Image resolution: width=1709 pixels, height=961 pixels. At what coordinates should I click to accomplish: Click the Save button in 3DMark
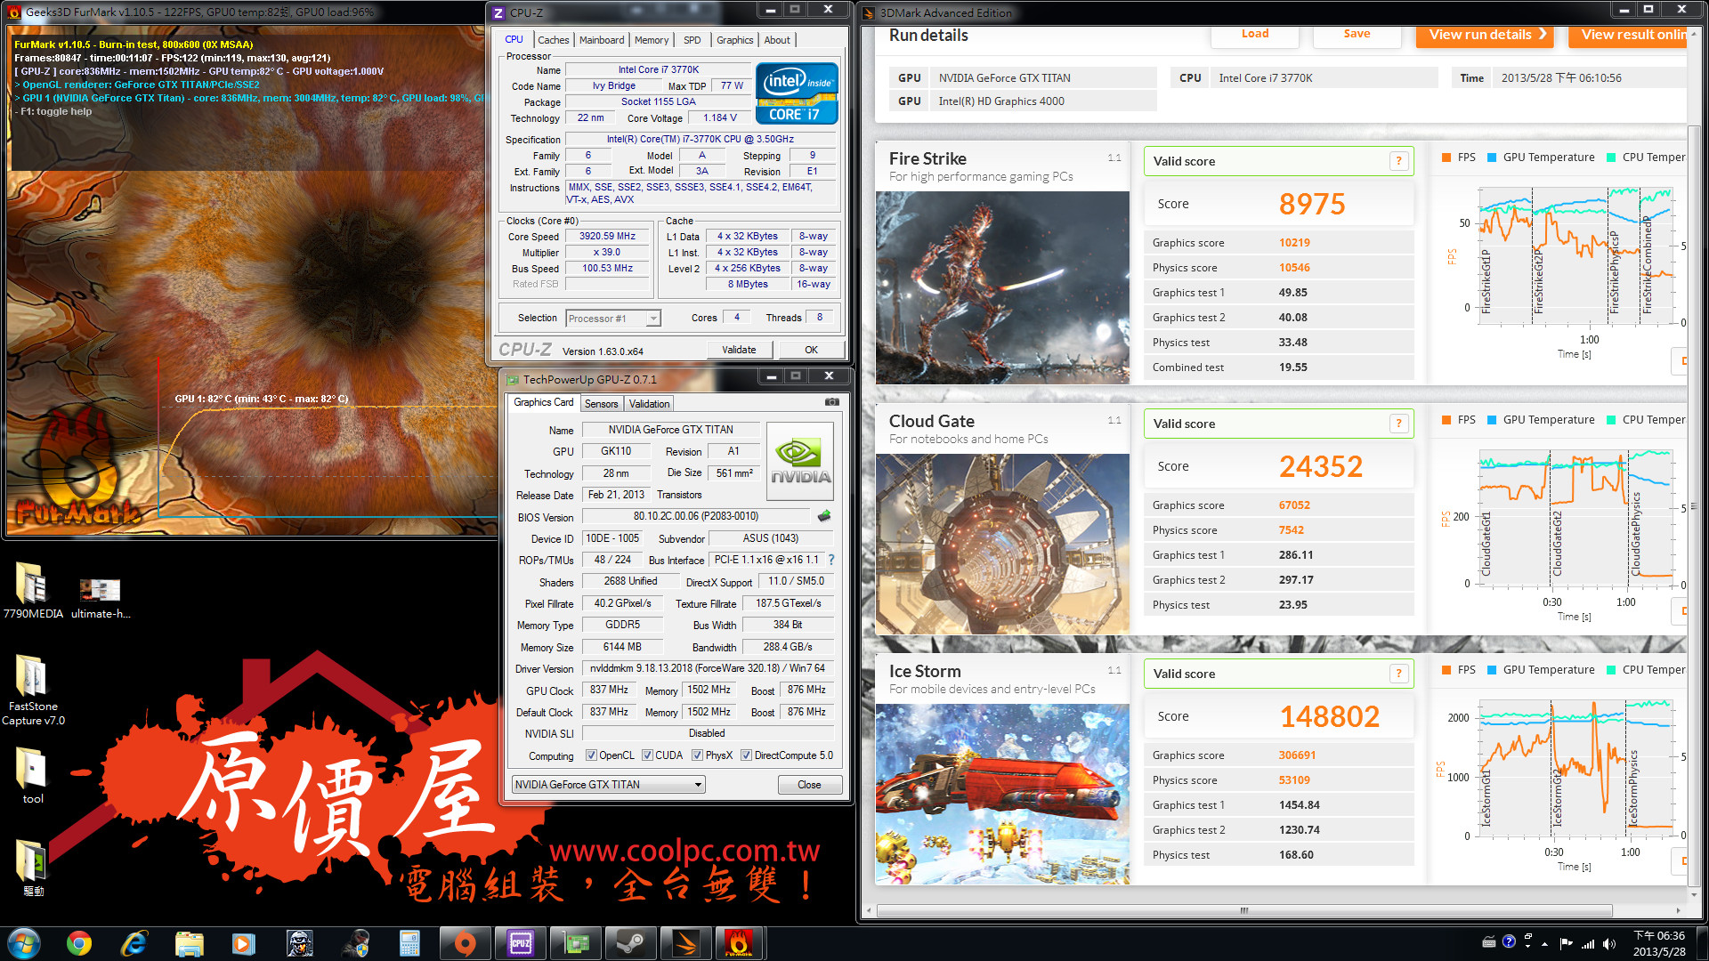pos(1357,35)
